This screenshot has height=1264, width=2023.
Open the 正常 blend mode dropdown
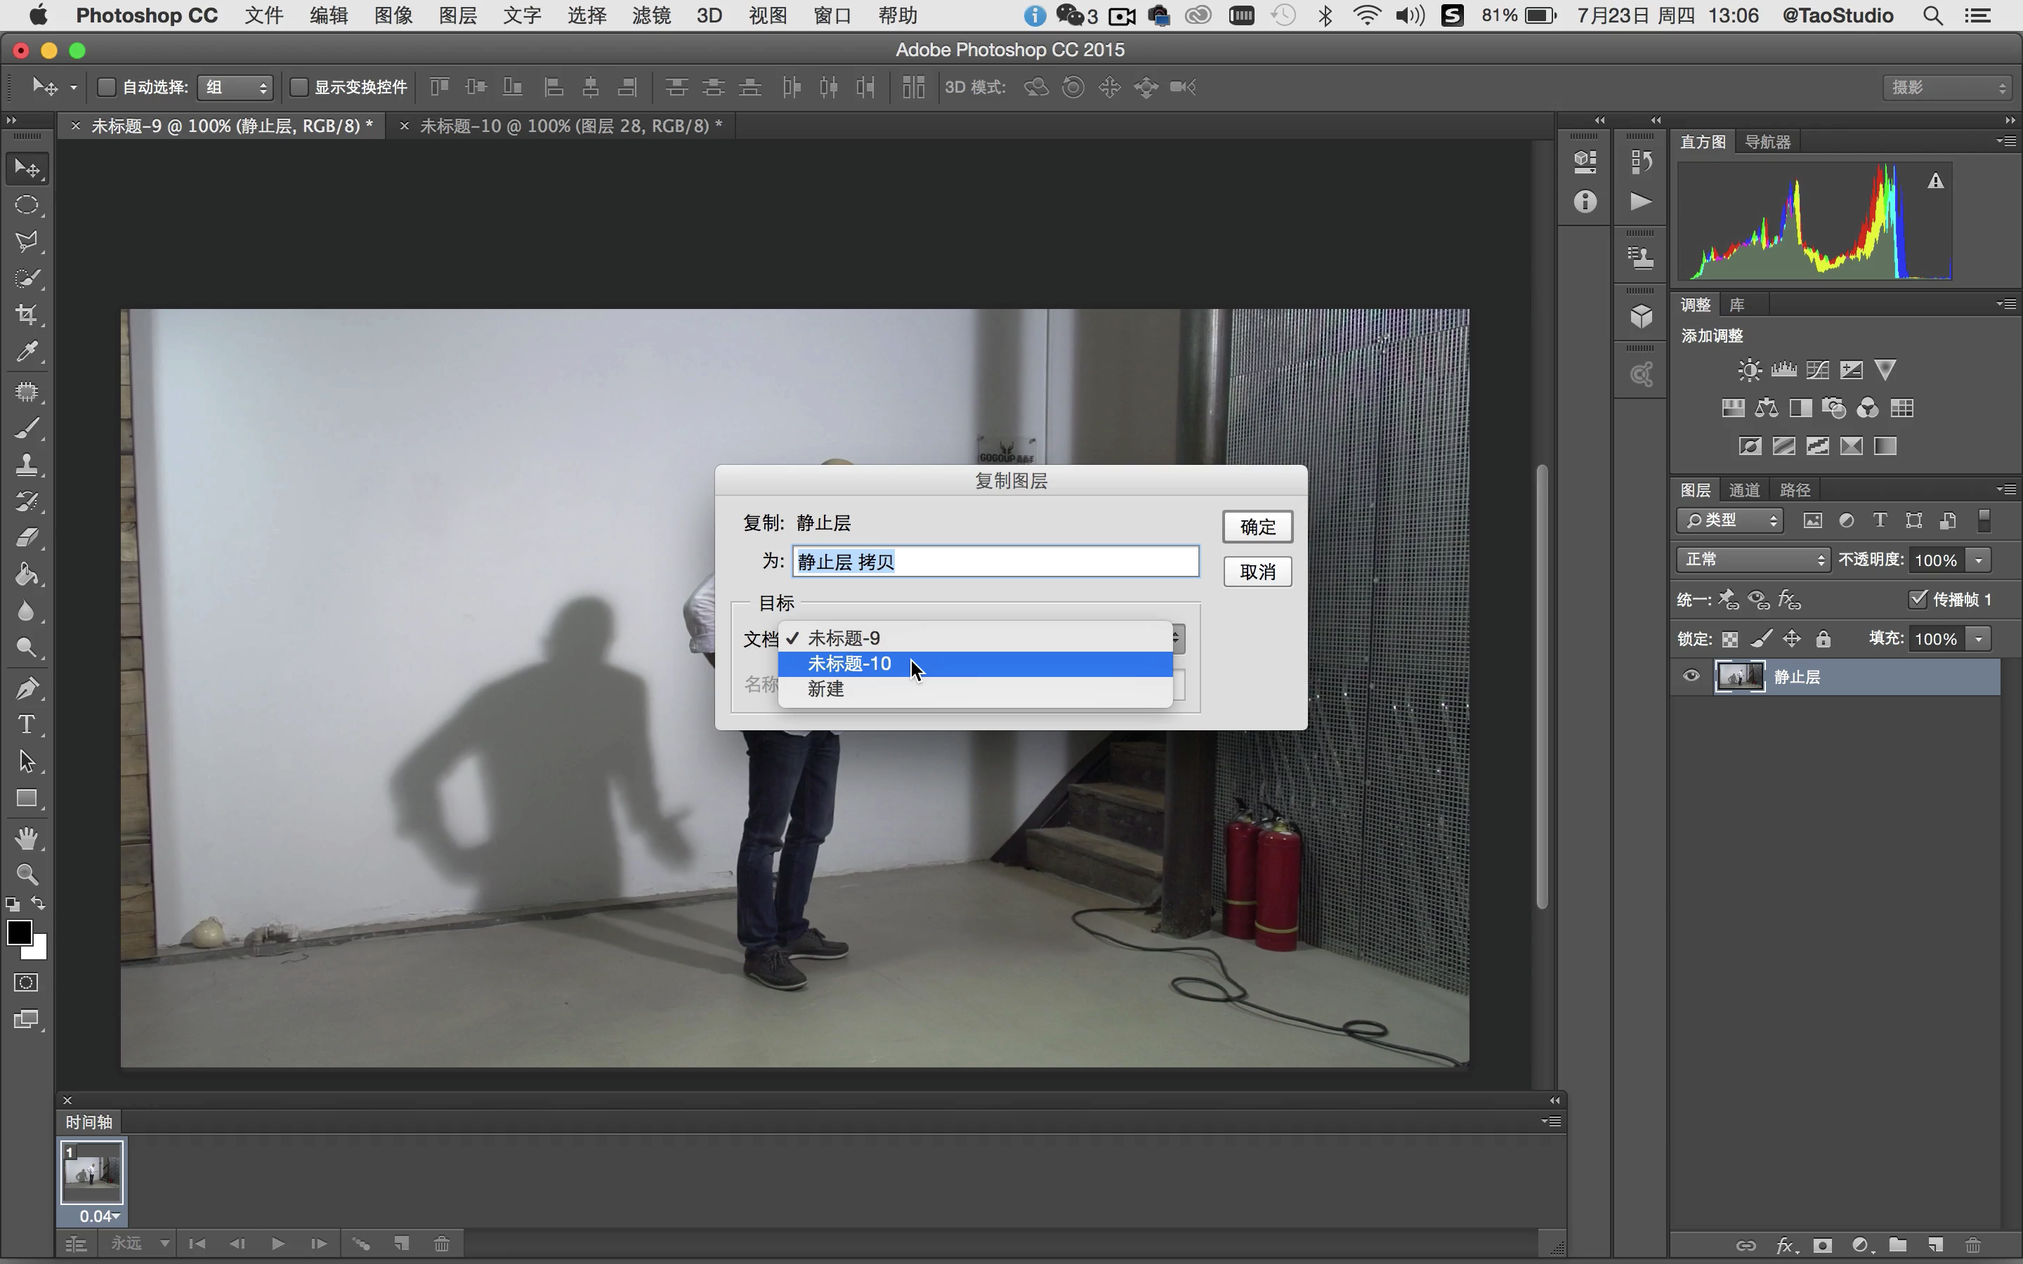click(x=1752, y=559)
